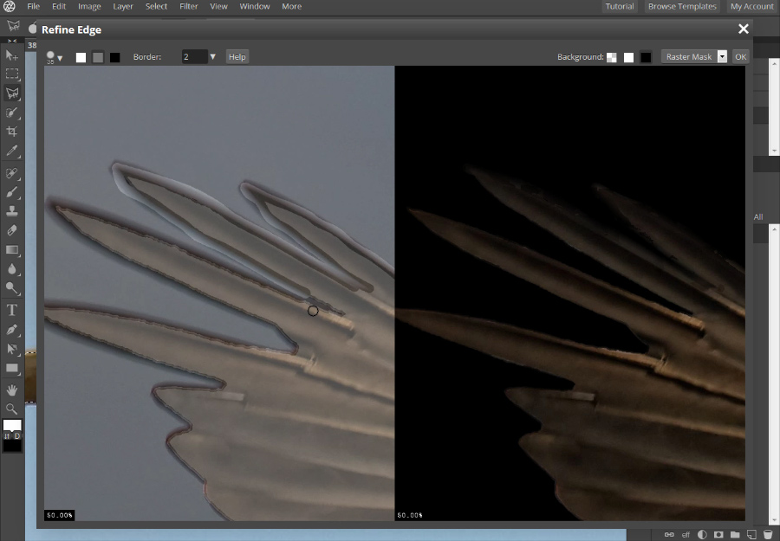Screen dimensions: 780x541
Task: Click the Zoom magnifier tool
Action: (12, 409)
